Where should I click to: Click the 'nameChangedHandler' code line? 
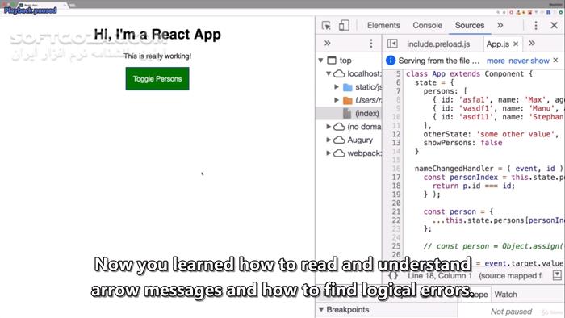click(489, 169)
